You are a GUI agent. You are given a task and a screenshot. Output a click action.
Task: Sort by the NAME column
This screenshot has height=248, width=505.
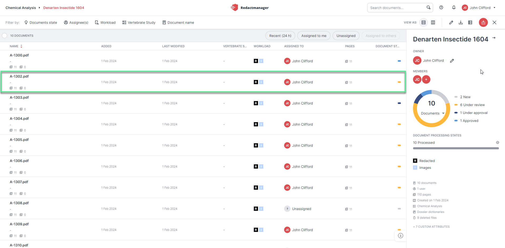(16, 46)
